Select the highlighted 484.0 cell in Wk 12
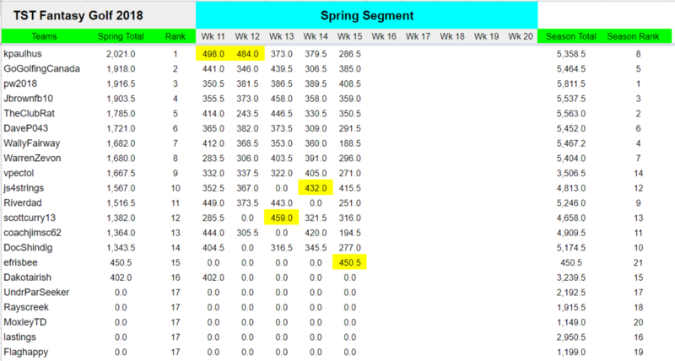The height and width of the screenshot is (361, 675). [x=247, y=53]
